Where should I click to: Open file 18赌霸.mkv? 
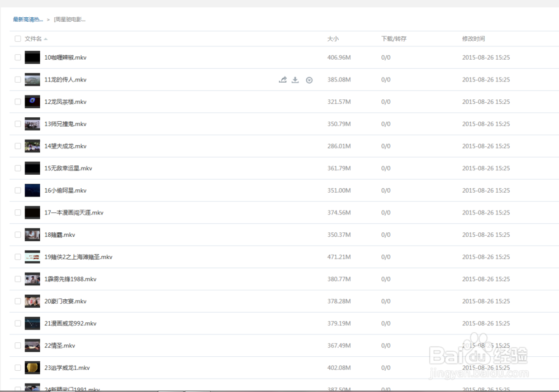pyautogui.click(x=60, y=235)
